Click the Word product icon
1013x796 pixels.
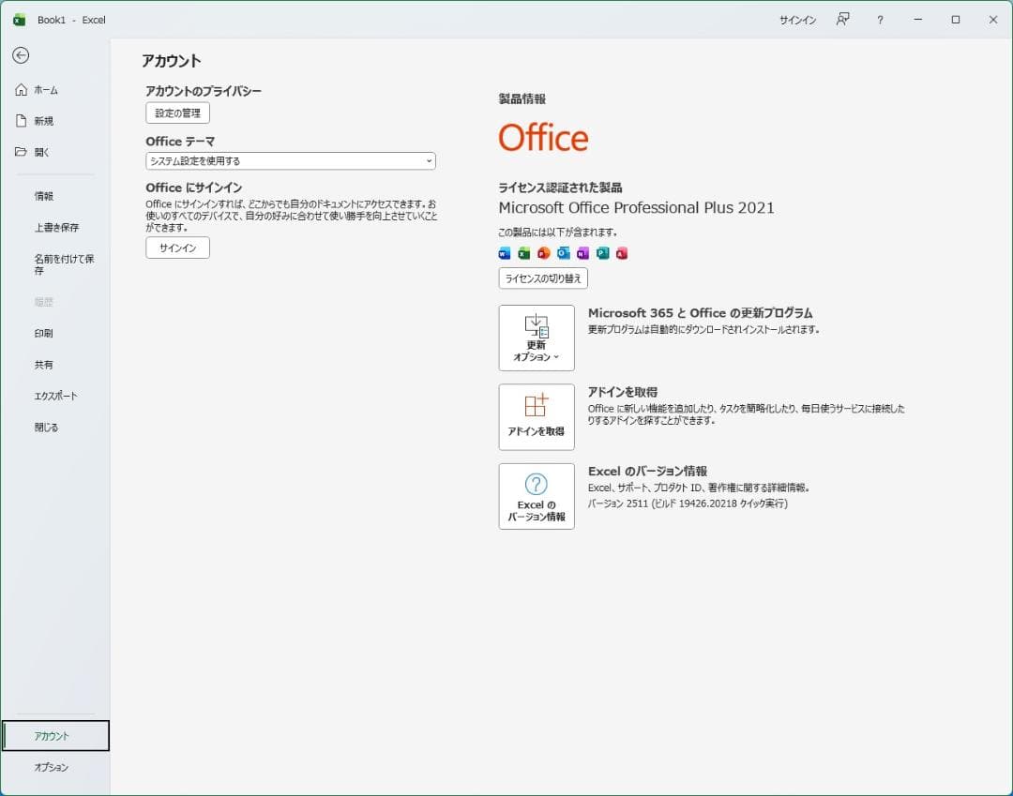click(504, 253)
